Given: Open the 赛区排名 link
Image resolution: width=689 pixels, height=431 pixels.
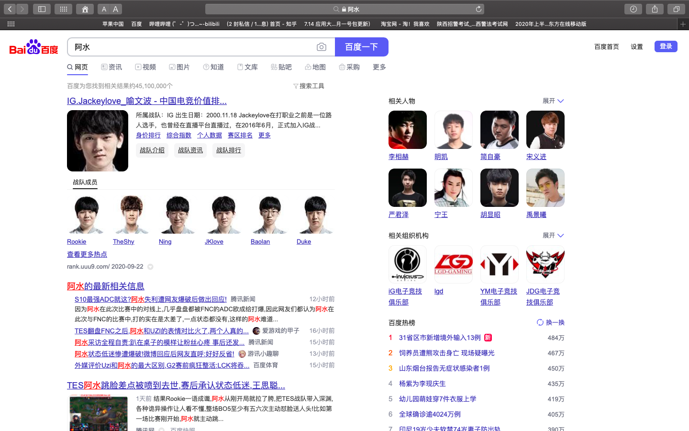Looking at the screenshot, I should pyautogui.click(x=240, y=136).
